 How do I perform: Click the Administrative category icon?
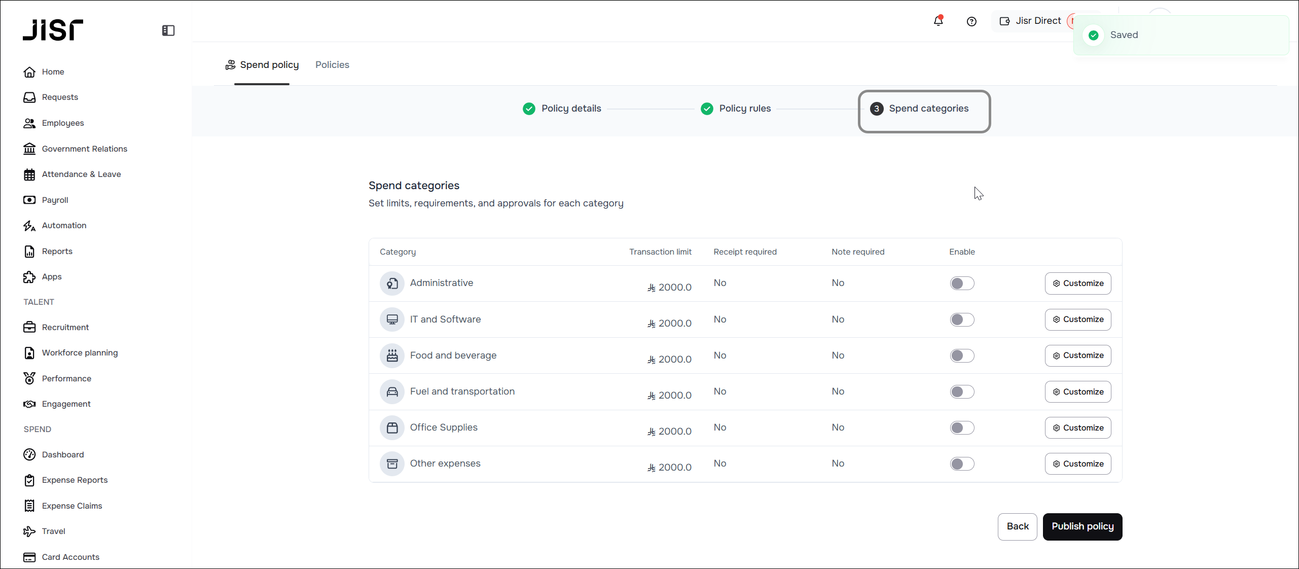[392, 283]
